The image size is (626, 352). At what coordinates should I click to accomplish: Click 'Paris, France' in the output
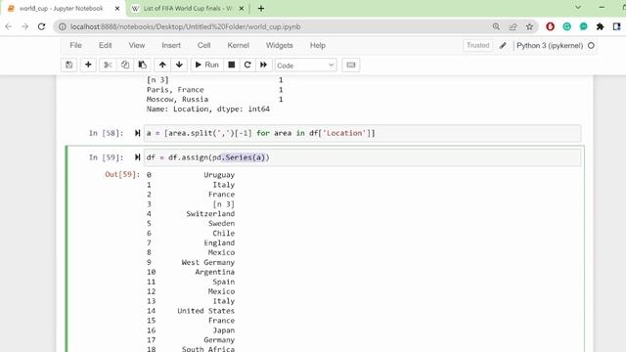tap(175, 90)
